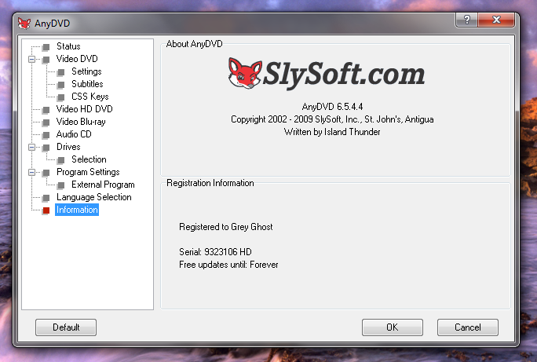Click the gray icon beside Language Selection
Viewport: 537px width, 362px height.
tap(46, 198)
